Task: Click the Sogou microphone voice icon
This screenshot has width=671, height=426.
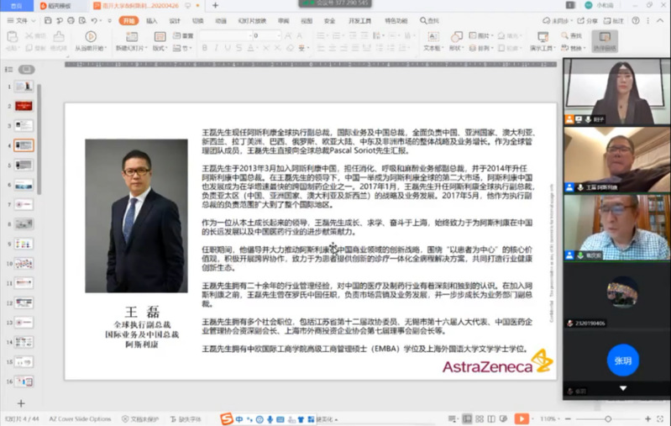Action: pyautogui.click(x=270, y=419)
